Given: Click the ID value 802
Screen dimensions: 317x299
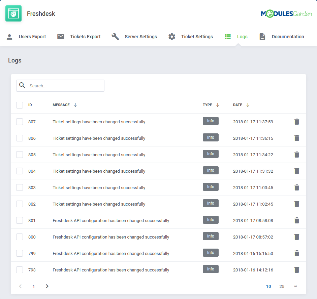Looking at the screenshot, I should click(x=32, y=204).
